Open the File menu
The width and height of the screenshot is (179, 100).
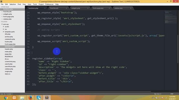click(2, 4)
